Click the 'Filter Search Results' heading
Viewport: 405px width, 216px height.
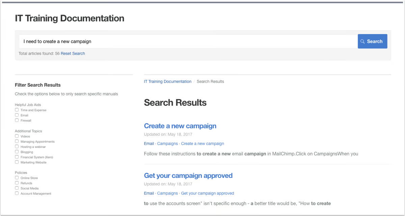[x=38, y=85]
